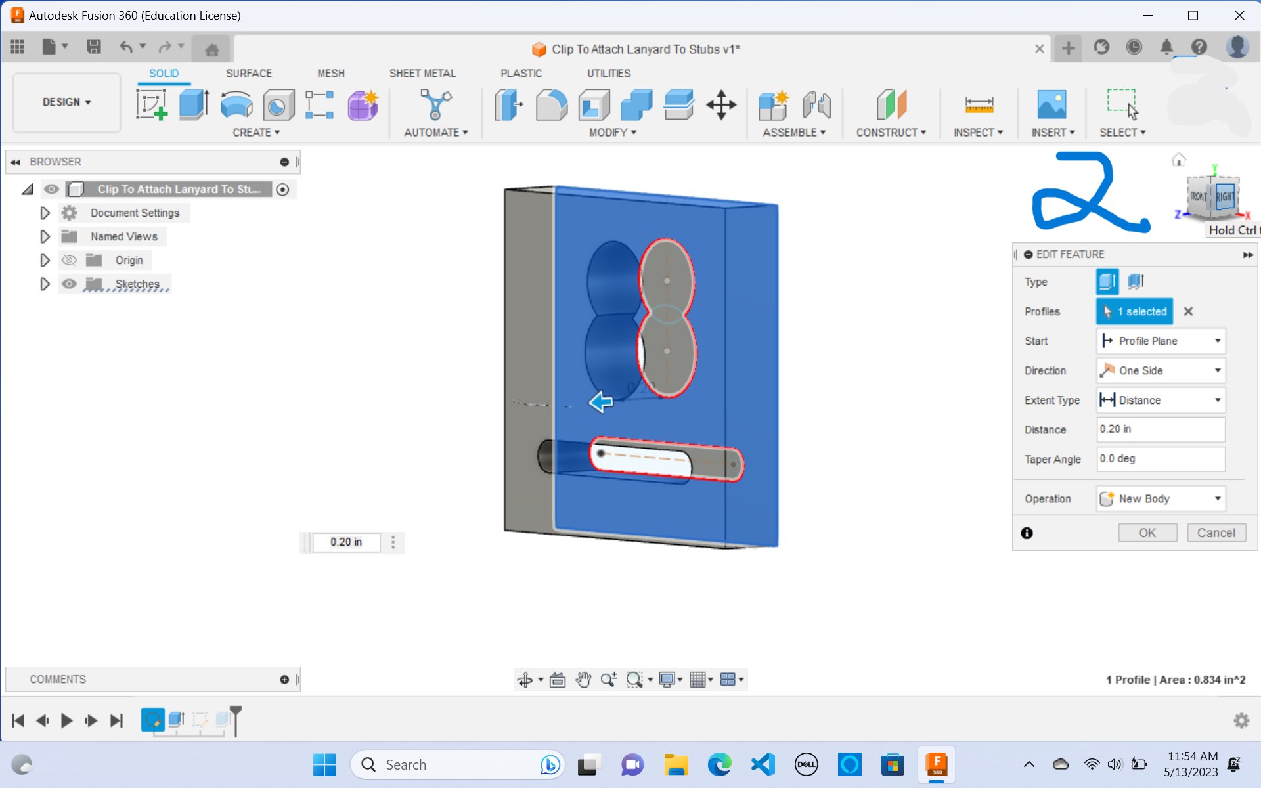Create a New Component via Assemble icon
1261x788 pixels.
(774, 105)
